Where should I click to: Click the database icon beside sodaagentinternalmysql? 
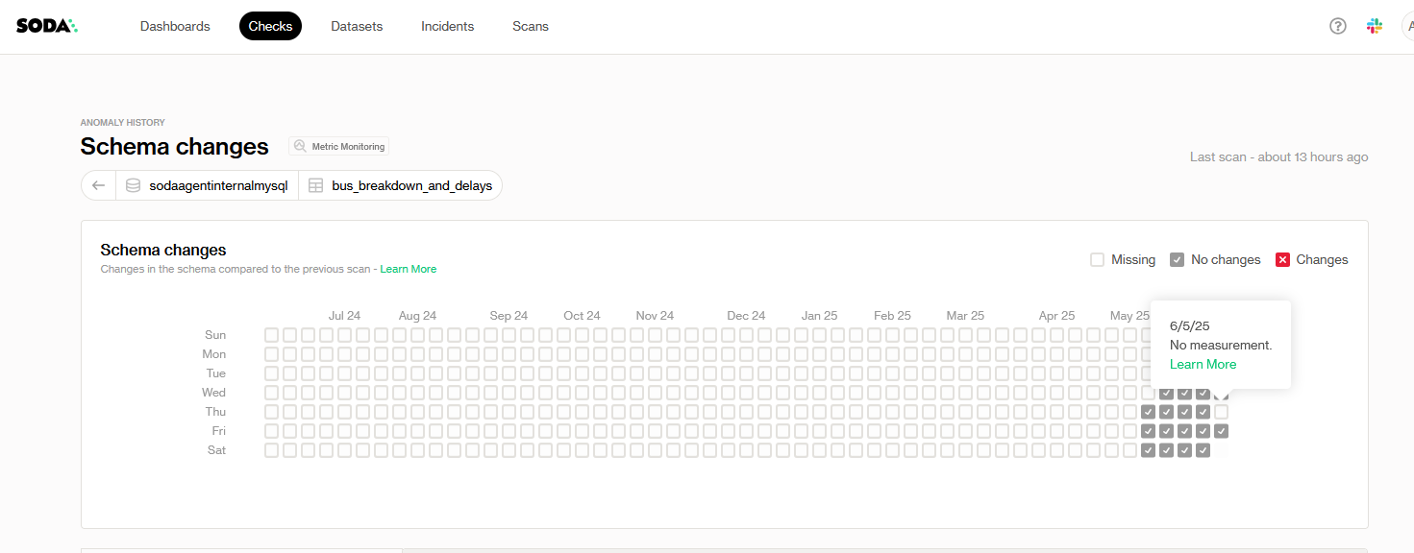134,185
